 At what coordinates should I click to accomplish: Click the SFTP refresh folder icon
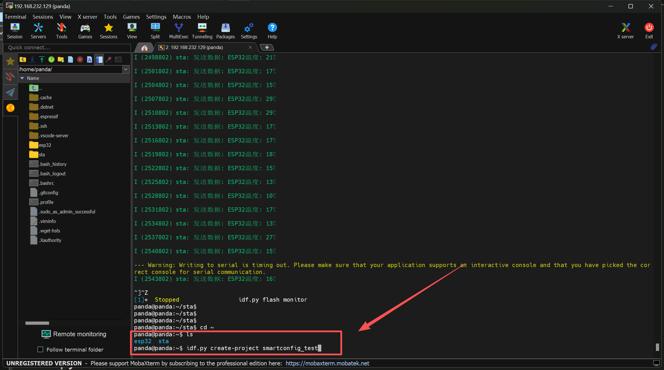[x=51, y=59]
